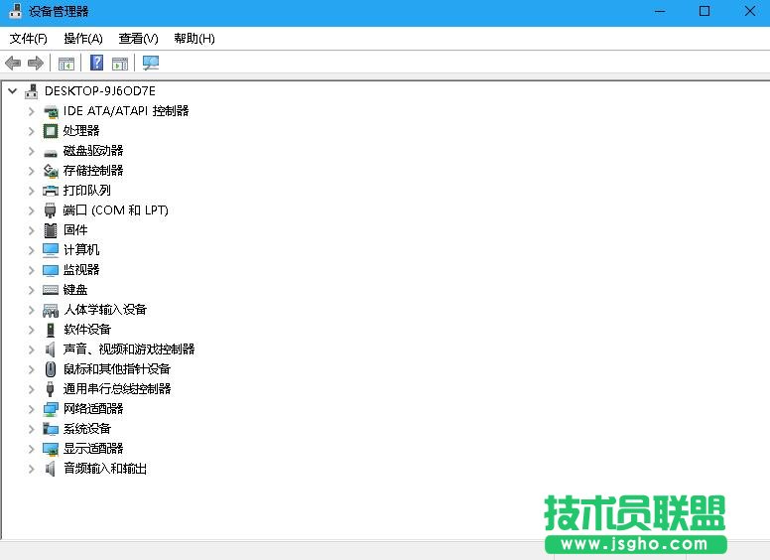The width and height of the screenshot is (770, 560).
Task: Select the 通用串行总线控制器 tree item
Action: coord(117,389)
